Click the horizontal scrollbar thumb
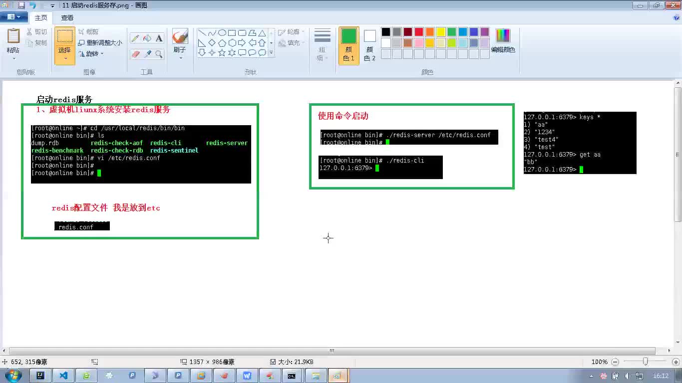Viewport: 682px width, 383px height. click(x=332, y=351)
